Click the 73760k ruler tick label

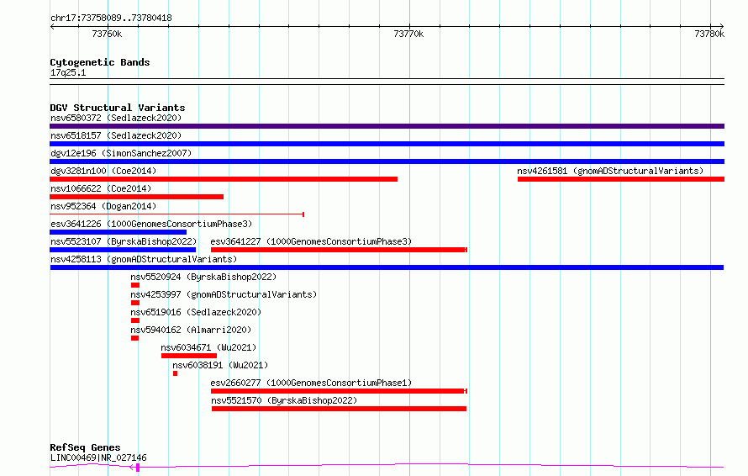[107, 34]
